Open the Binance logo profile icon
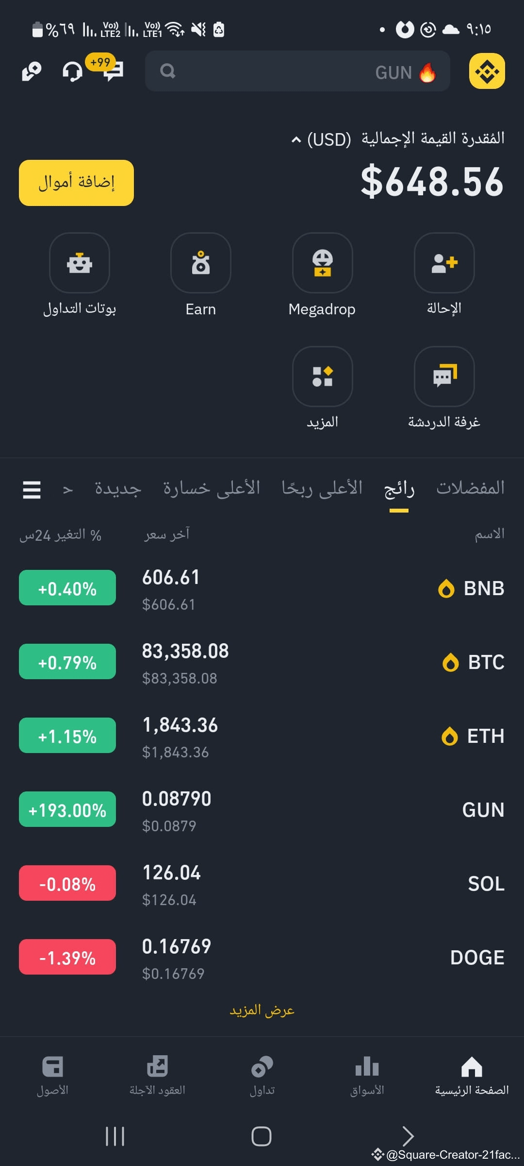Screen dimensions: 524x1166 coord(487,71)
